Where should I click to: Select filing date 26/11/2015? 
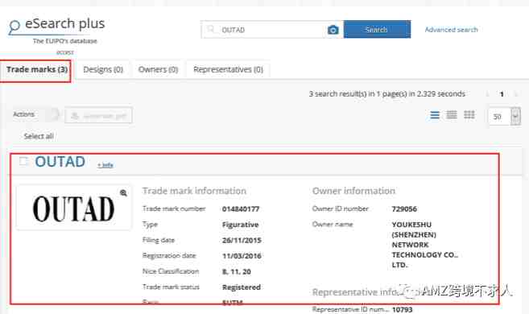pyautogui.click(x=242, y=241)
